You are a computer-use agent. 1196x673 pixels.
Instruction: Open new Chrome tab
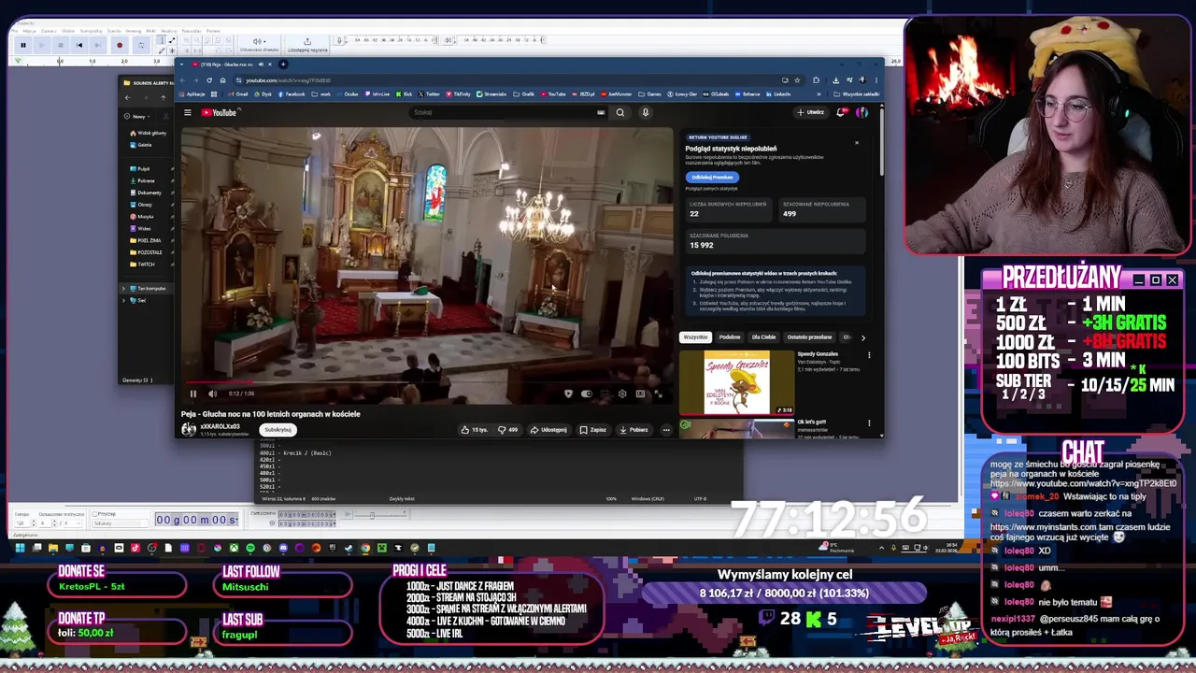pyautogui.click(x=283, y=64)
